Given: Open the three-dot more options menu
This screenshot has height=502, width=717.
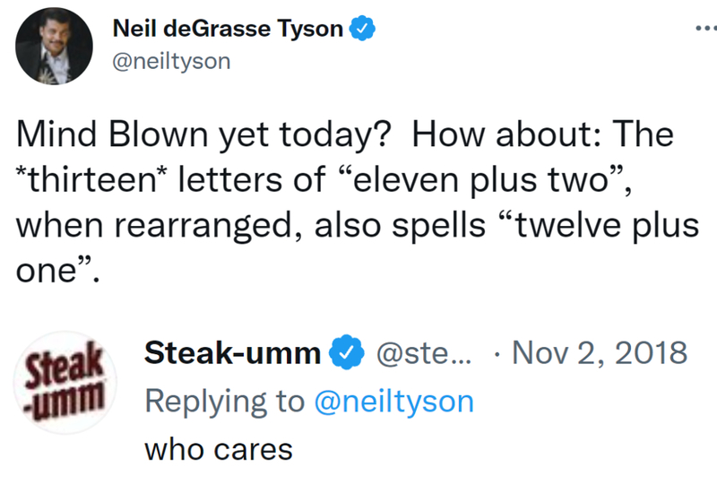Looking at the screenshot, I should (x=706, y=29).
